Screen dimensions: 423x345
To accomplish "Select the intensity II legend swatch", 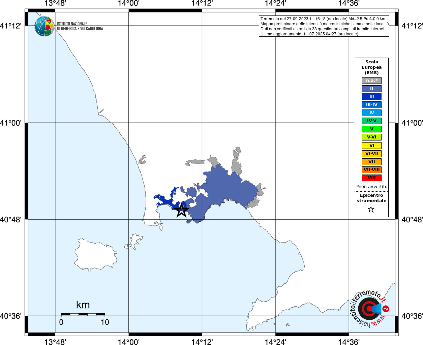I will pyautogui.click(x=372, y=89).
